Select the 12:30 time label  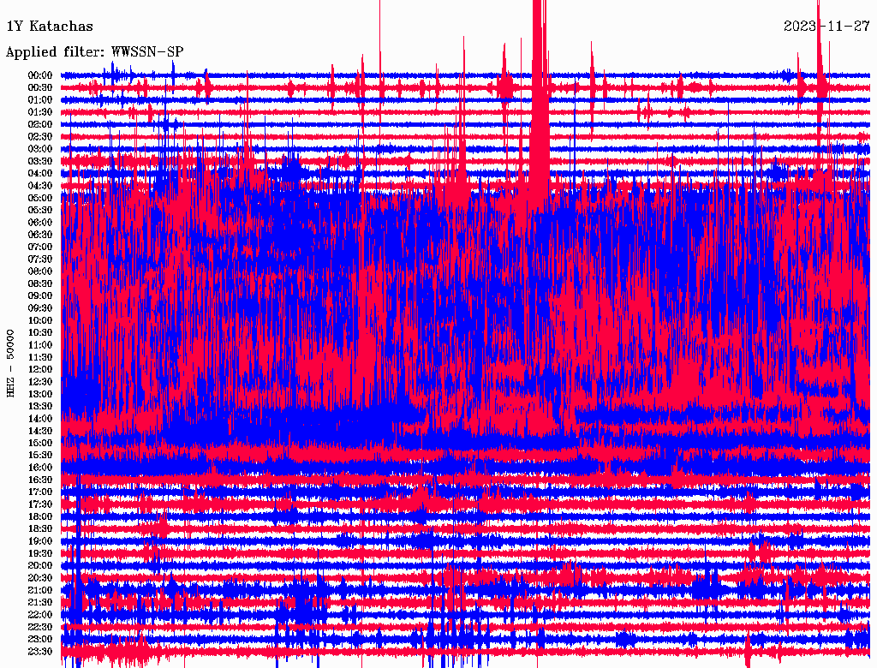click(x=40, y=382)
